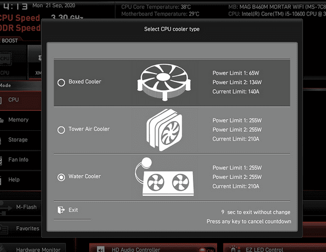Launch the M-Flash utility

[x=20, y=207]
